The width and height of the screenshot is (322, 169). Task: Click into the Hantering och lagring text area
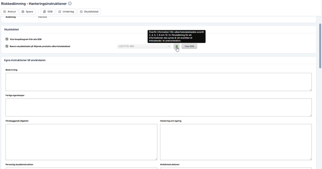pyautogui.click(x=236, y=142)
